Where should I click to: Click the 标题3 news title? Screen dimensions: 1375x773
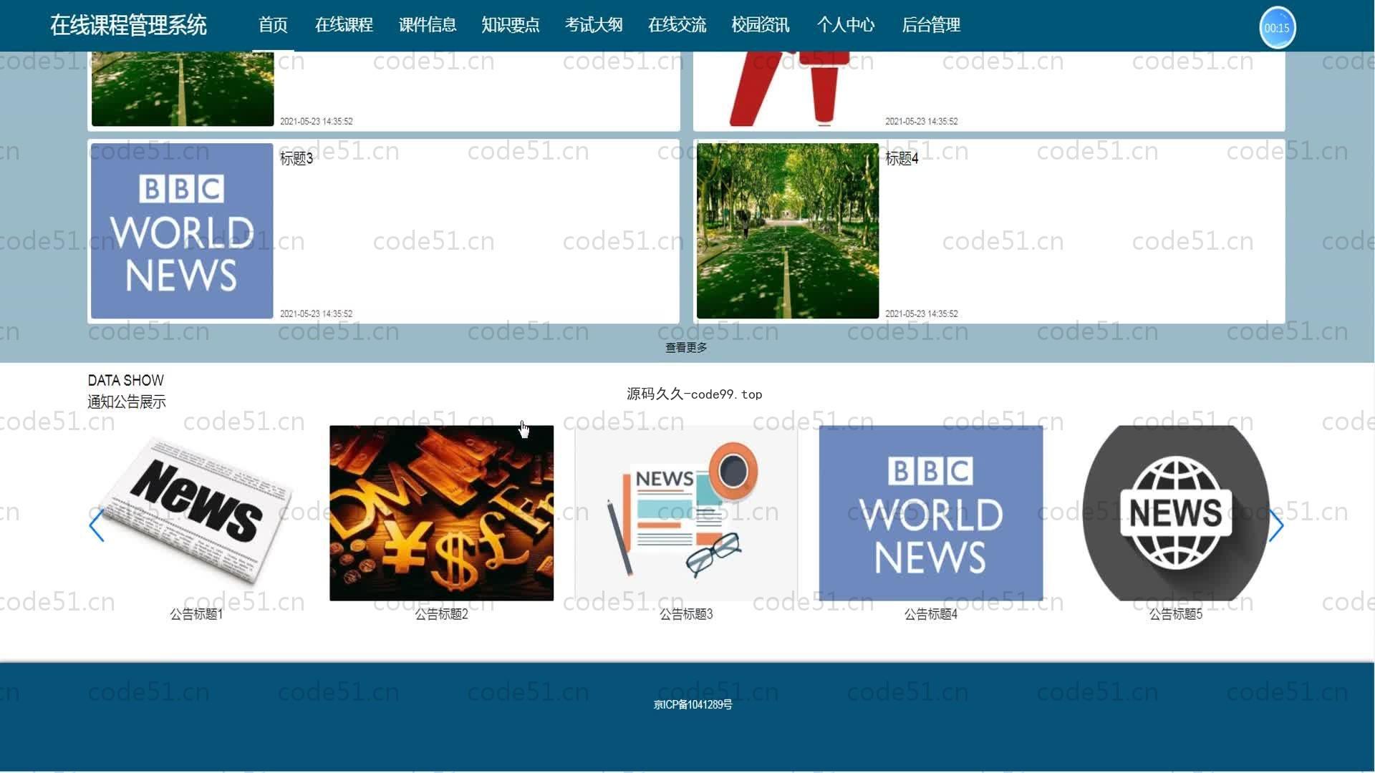[x=296, y=158]
